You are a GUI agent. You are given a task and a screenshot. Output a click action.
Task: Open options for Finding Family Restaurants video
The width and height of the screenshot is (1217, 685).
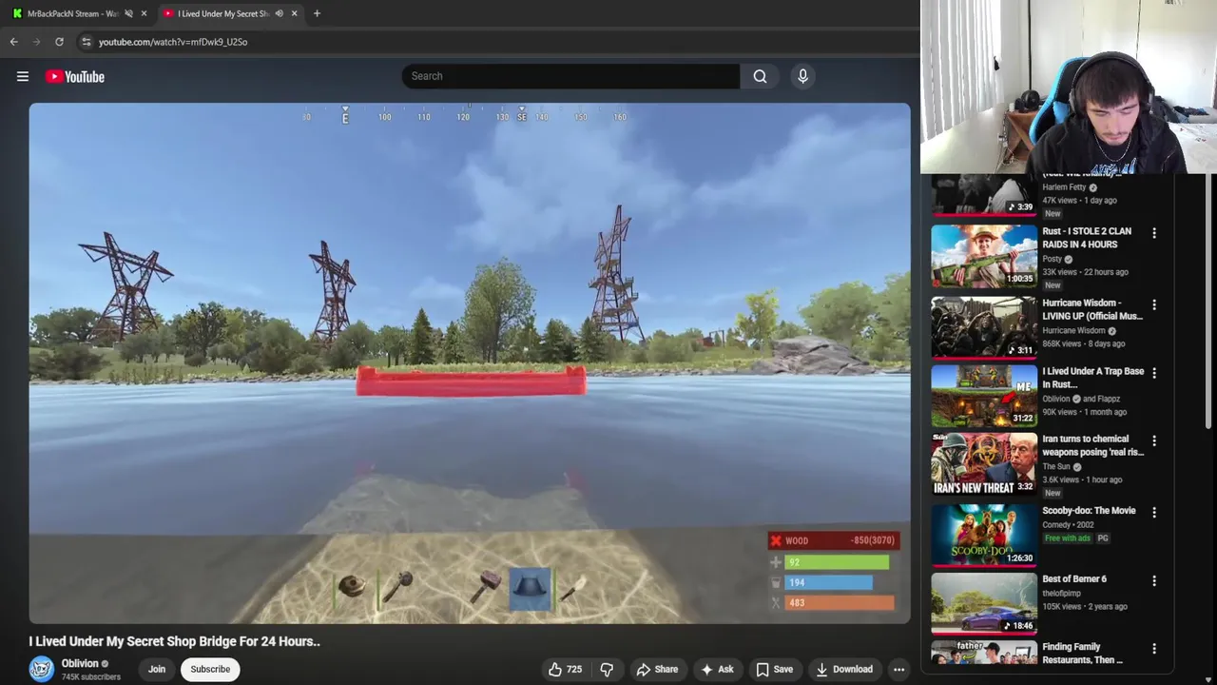(x=1154, y=649)
